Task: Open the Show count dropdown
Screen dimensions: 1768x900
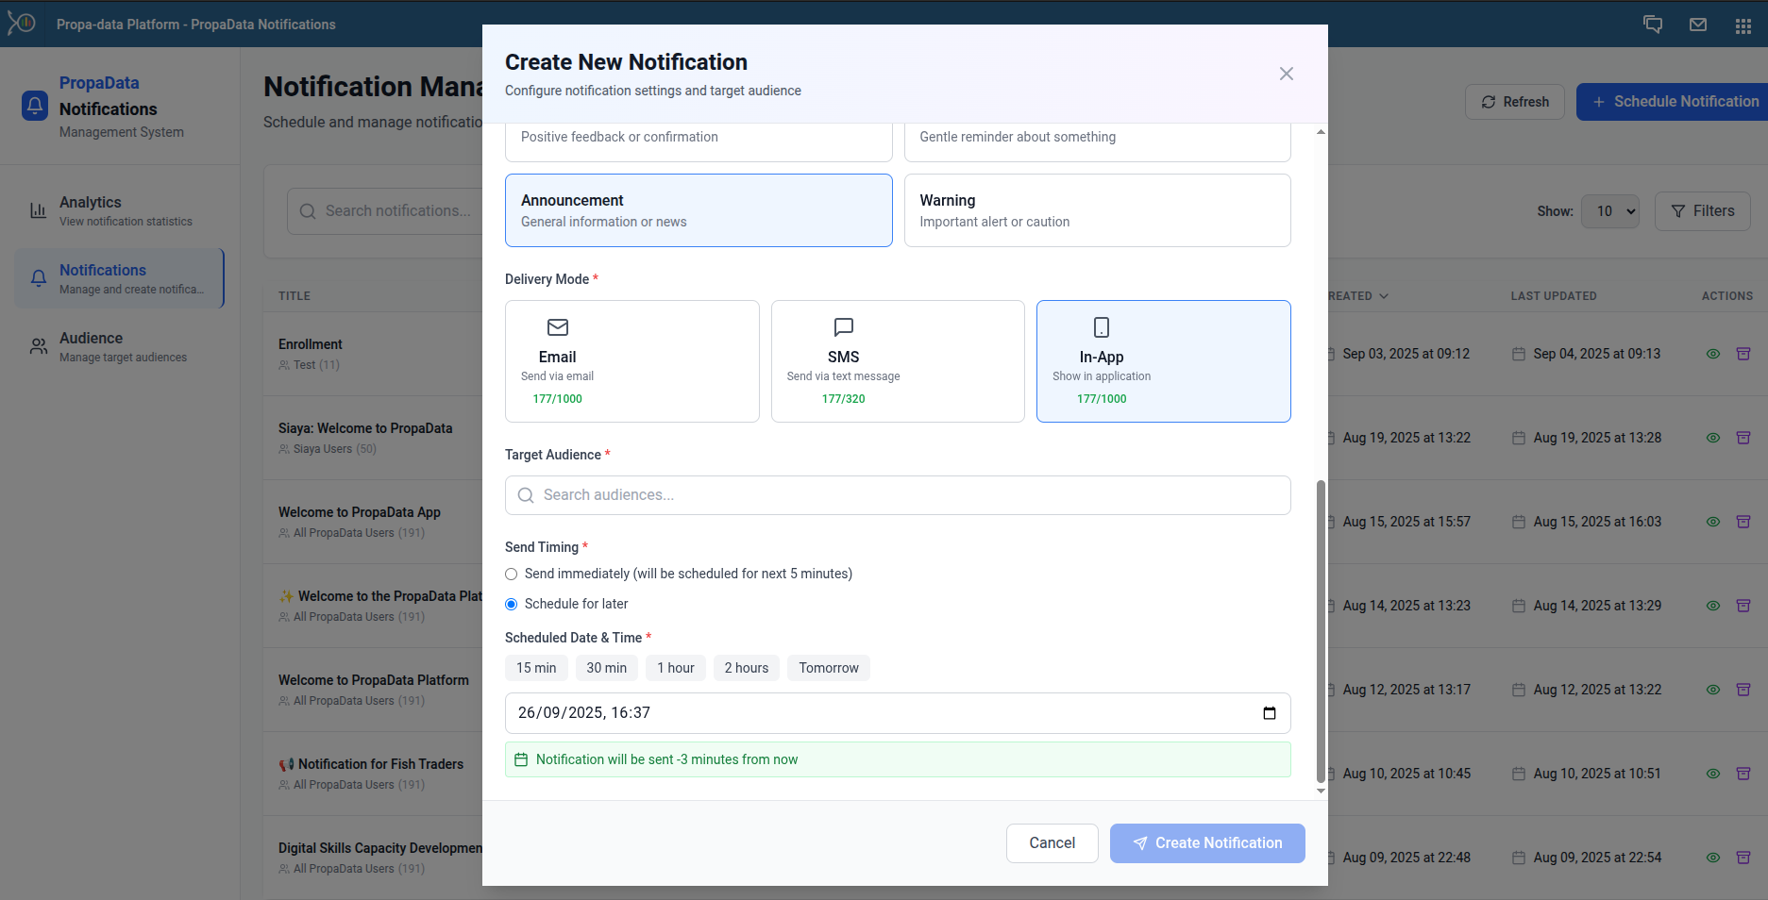Action: [x=1610, y=211]
